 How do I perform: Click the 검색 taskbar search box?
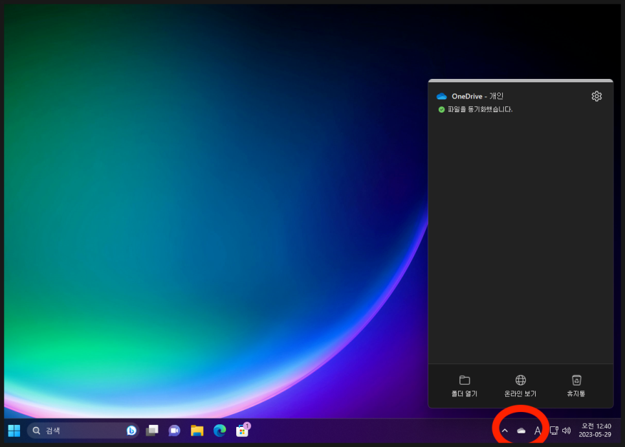pyautogui.click(x=83, y=431)
